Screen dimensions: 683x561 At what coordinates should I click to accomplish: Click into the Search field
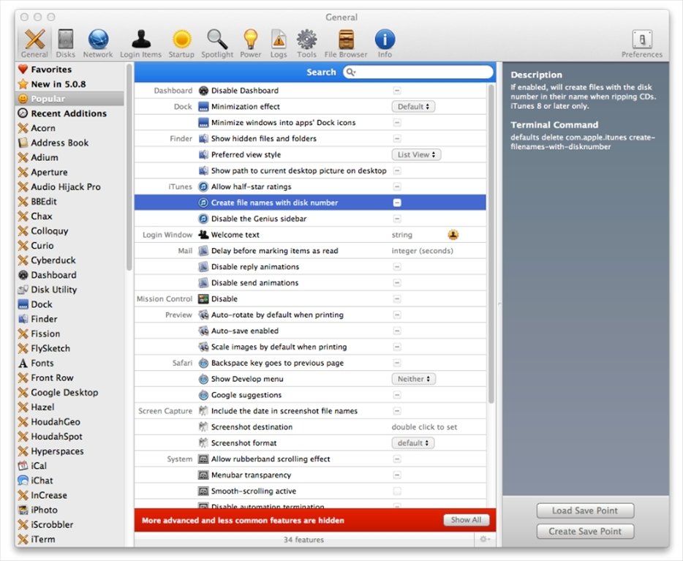(x=418, y=72)
